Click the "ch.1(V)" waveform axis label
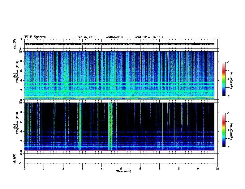This screenshot has width=245, height=189. click(x=15, y=44)
